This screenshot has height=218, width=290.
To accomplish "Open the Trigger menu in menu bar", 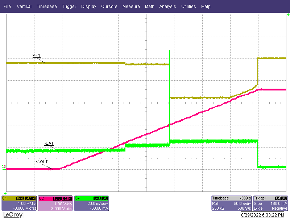I will [x=69, y=7].
